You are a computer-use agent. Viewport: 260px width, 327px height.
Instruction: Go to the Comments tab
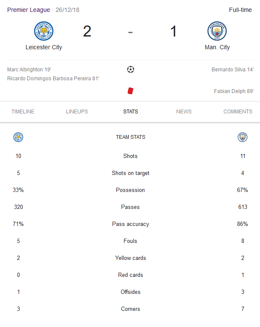click(x=238, y=112)
